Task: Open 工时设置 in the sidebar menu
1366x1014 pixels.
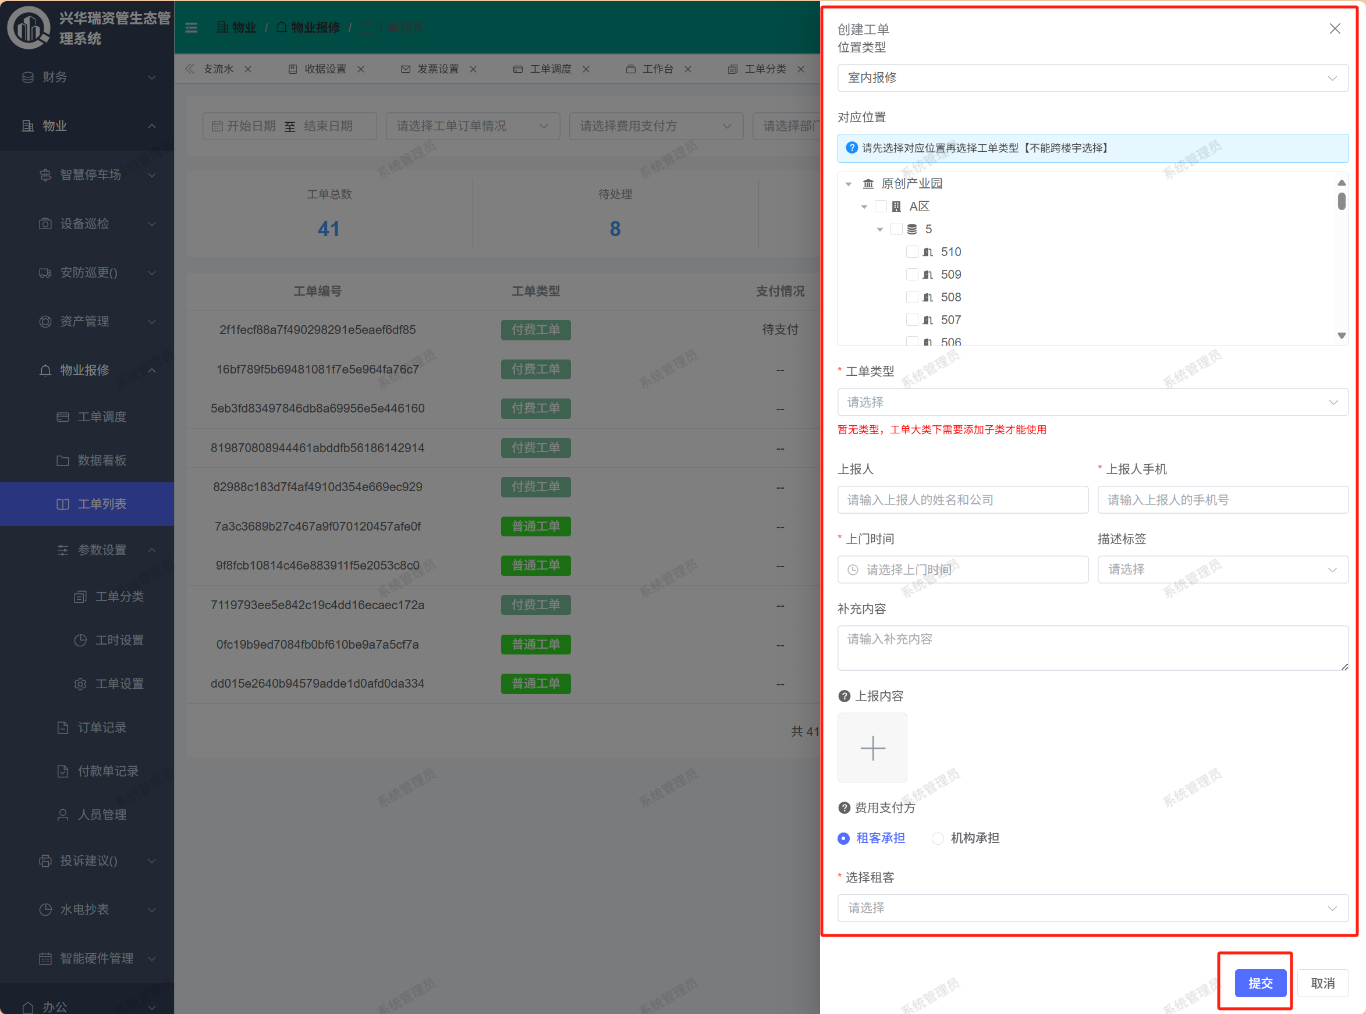Action: pos(119,640)
